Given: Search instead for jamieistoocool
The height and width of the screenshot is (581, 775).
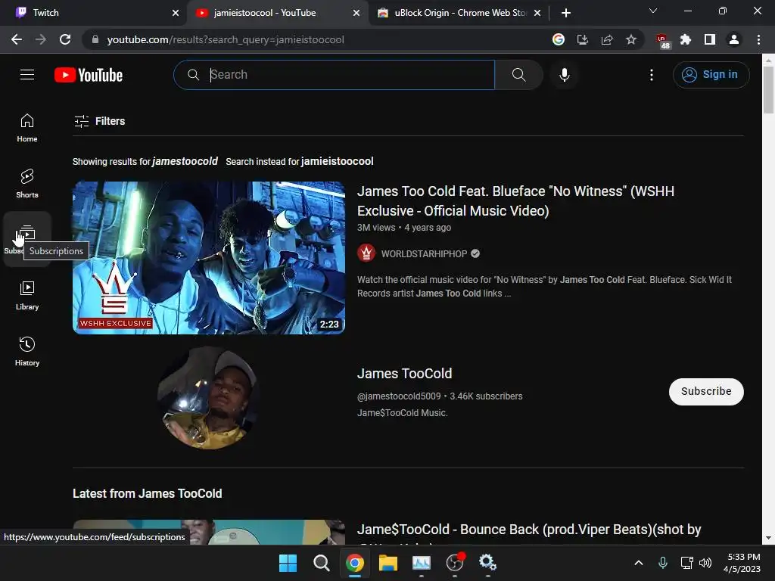Looking at the screenshot, I should [x=337, y=162].
